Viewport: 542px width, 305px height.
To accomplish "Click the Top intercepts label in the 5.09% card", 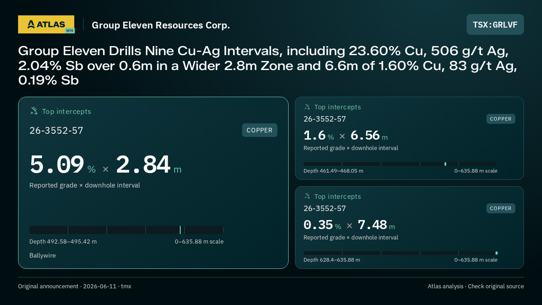I will pyautogui.click(x=66, y=111).
